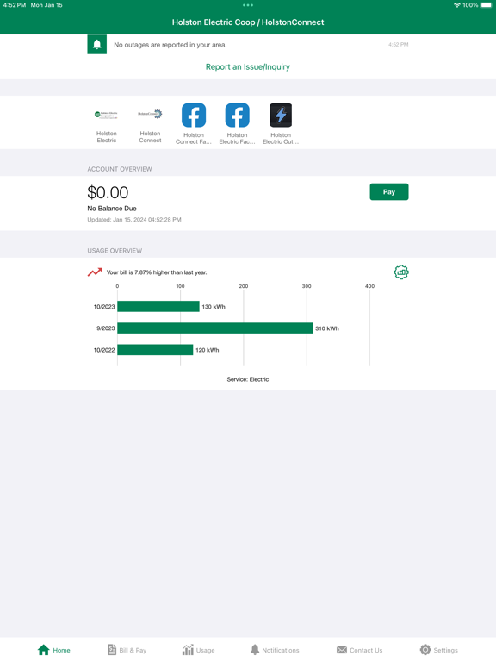The height and width of the screenshot is (662, 496).
Task: Select the 10/2023 usage bar
Action: [158, 307]
